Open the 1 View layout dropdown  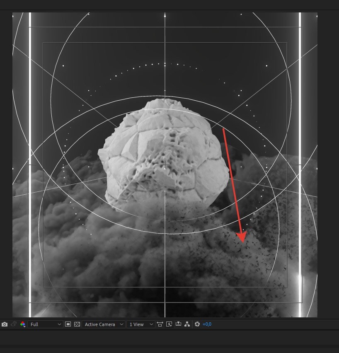pyautogui.click(x=141, y=324)
